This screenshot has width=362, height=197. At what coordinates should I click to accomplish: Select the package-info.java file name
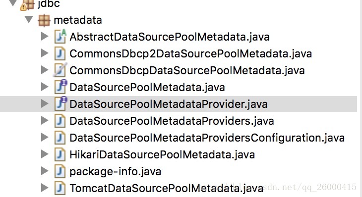(x=116, y=172)
